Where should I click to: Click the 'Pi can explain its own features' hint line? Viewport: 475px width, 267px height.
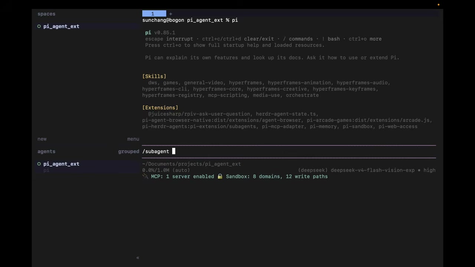click(x=272, y=58)
